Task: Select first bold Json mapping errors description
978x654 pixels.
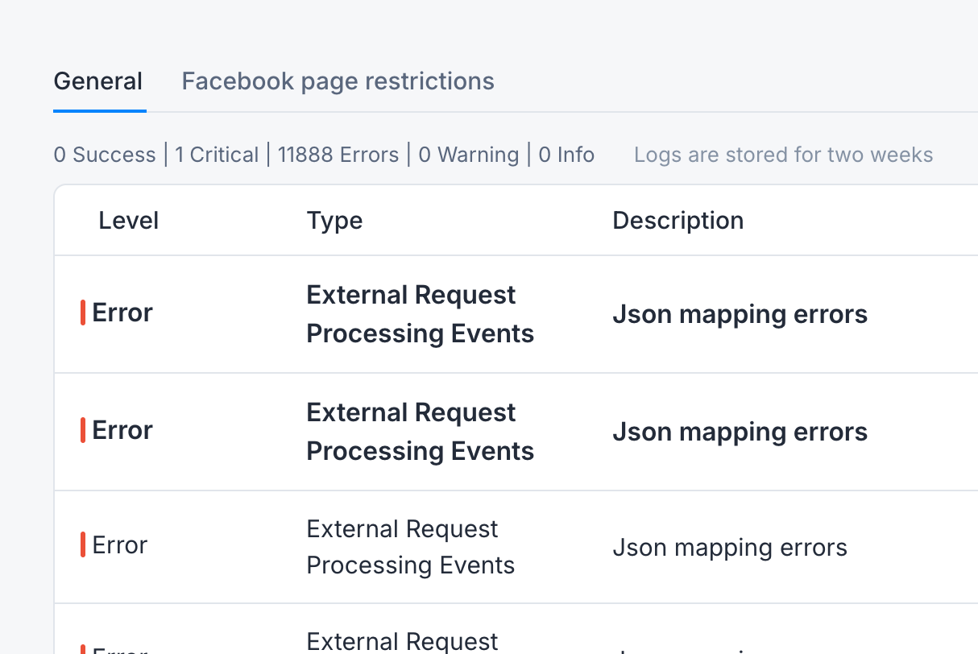Action: click(740, 314)
